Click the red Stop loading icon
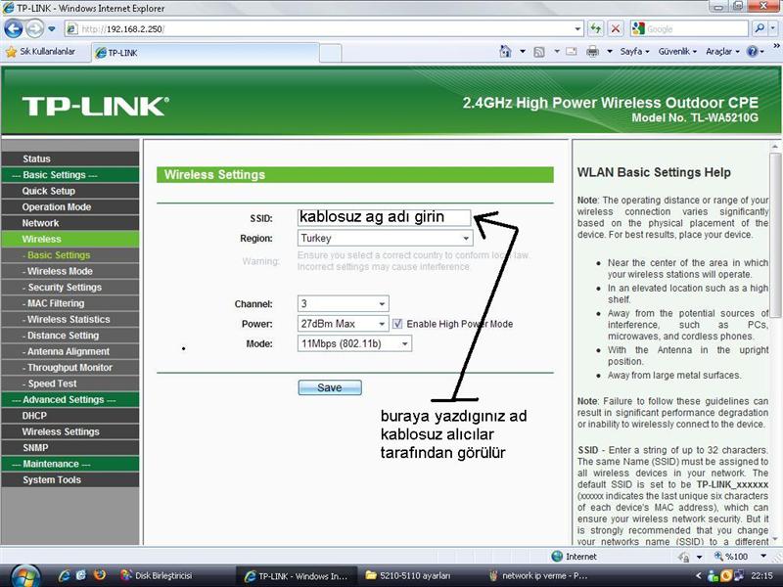 coord(616,29)
